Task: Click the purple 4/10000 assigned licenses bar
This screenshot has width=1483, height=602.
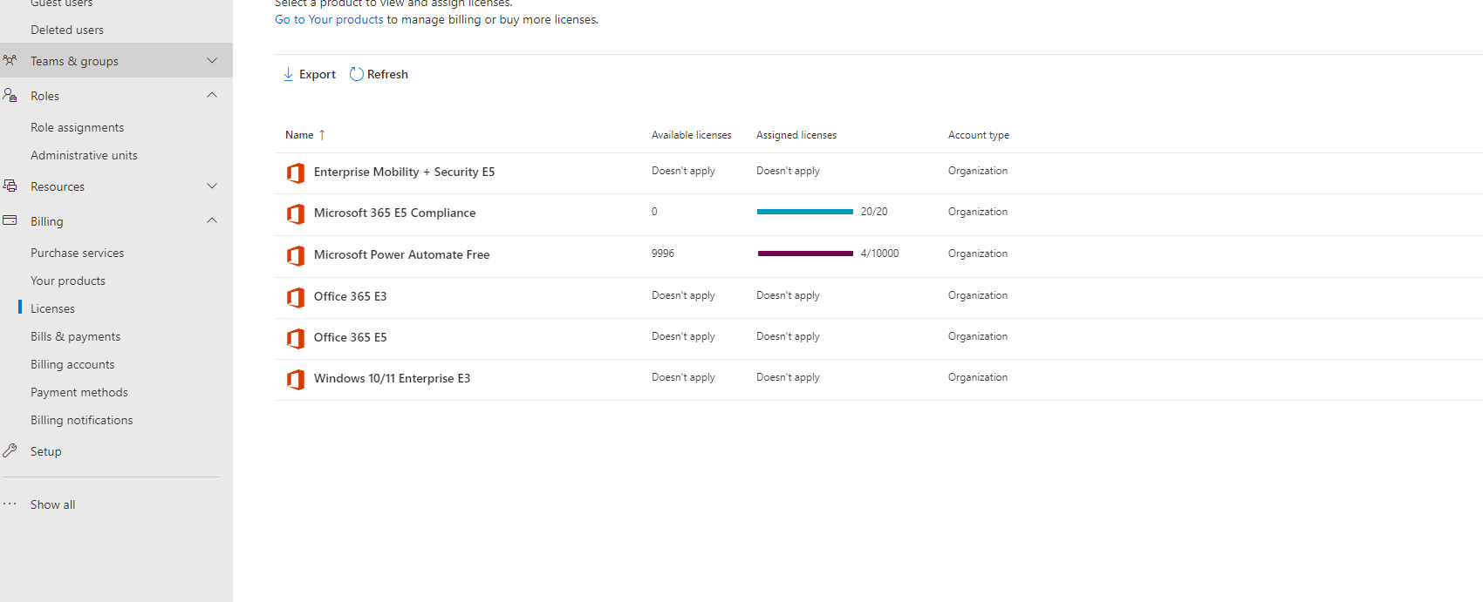Action: coord(805,254)
